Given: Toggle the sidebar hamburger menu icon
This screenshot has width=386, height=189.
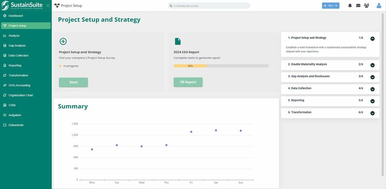Looking at the screenshot, I should click(x=48, y=6).
